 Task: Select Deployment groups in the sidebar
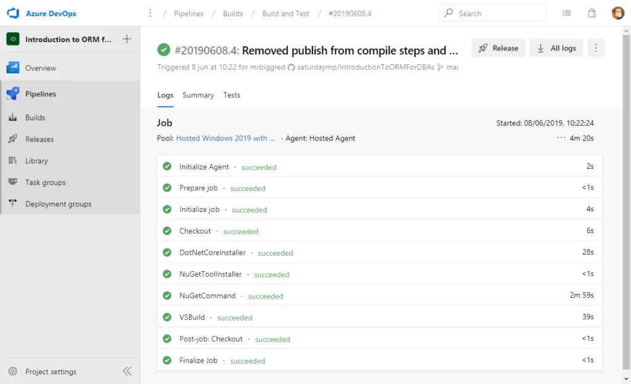59,204
